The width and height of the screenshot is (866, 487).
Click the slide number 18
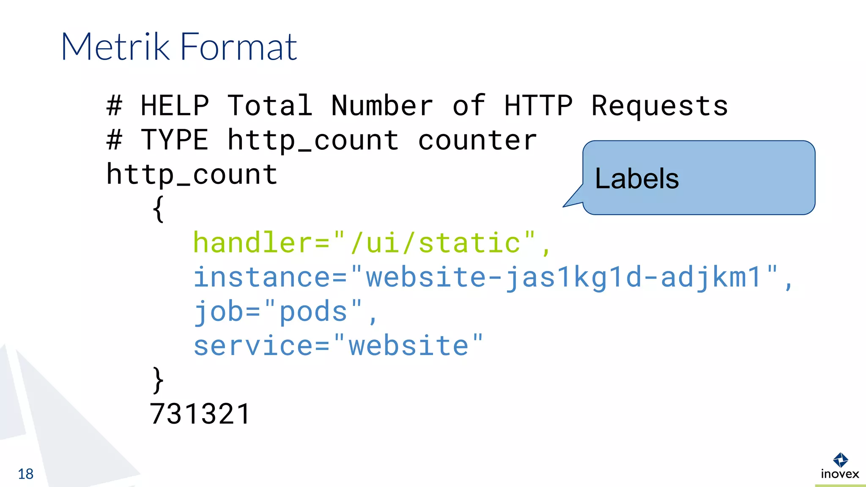tap(25, 474)
